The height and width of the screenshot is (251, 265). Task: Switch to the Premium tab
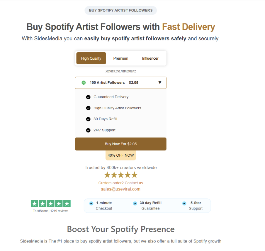tap(121, 58)
